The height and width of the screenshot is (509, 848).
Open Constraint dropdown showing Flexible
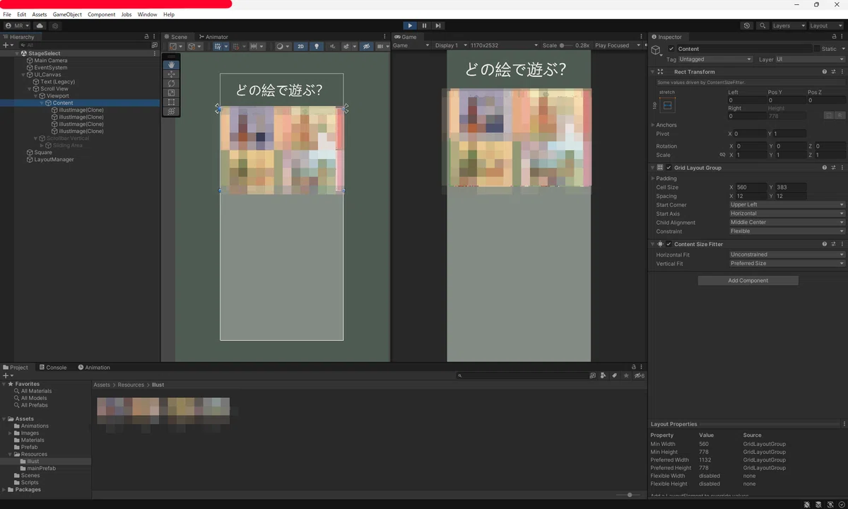[787, 231]
